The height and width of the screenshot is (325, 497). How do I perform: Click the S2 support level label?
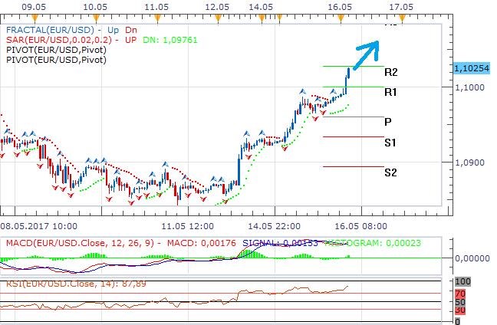pos(390,172)
